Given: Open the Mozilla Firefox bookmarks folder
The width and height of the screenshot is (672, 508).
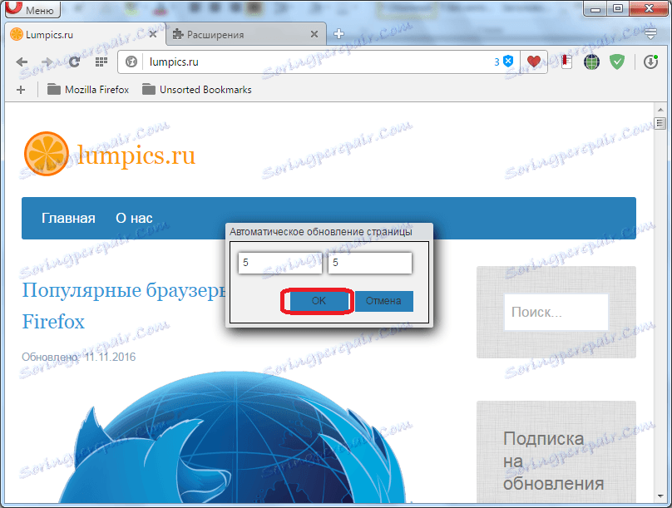Looking at the screenshot, I should (x=88, y=90).
